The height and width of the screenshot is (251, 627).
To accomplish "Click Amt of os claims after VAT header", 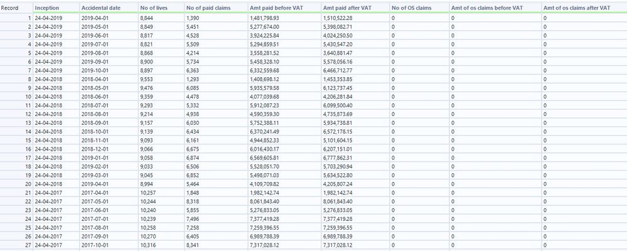I will (577, 8).
